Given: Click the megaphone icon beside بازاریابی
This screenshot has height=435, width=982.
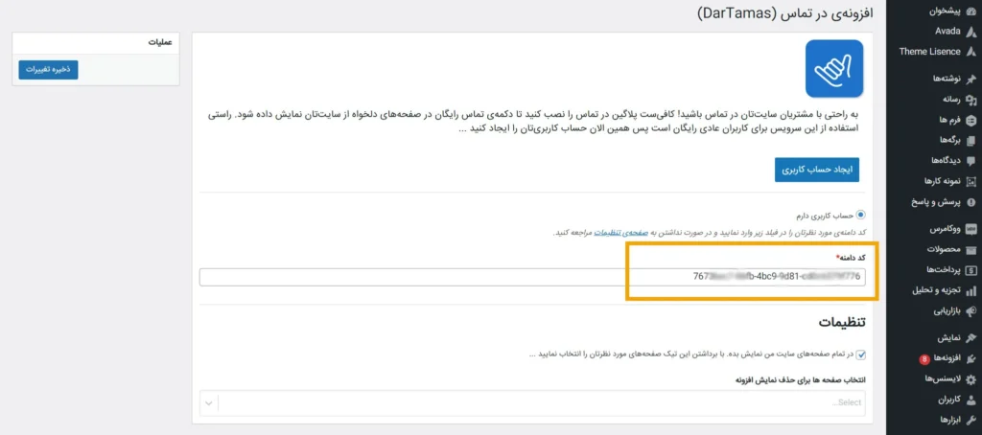Looking at the screenshot, I should pyautogui.click(x=970, y=310).
